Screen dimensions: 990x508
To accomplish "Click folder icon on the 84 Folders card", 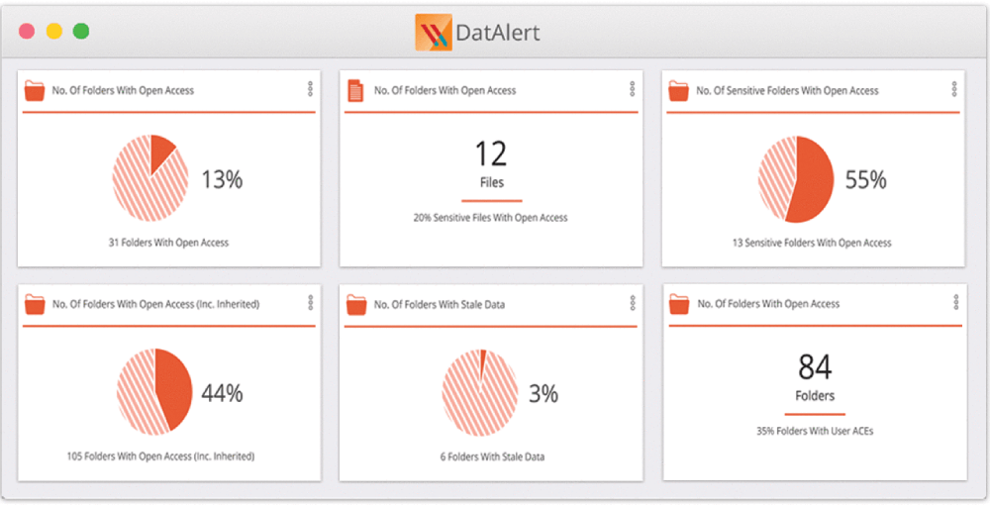I will coord(679,303).
